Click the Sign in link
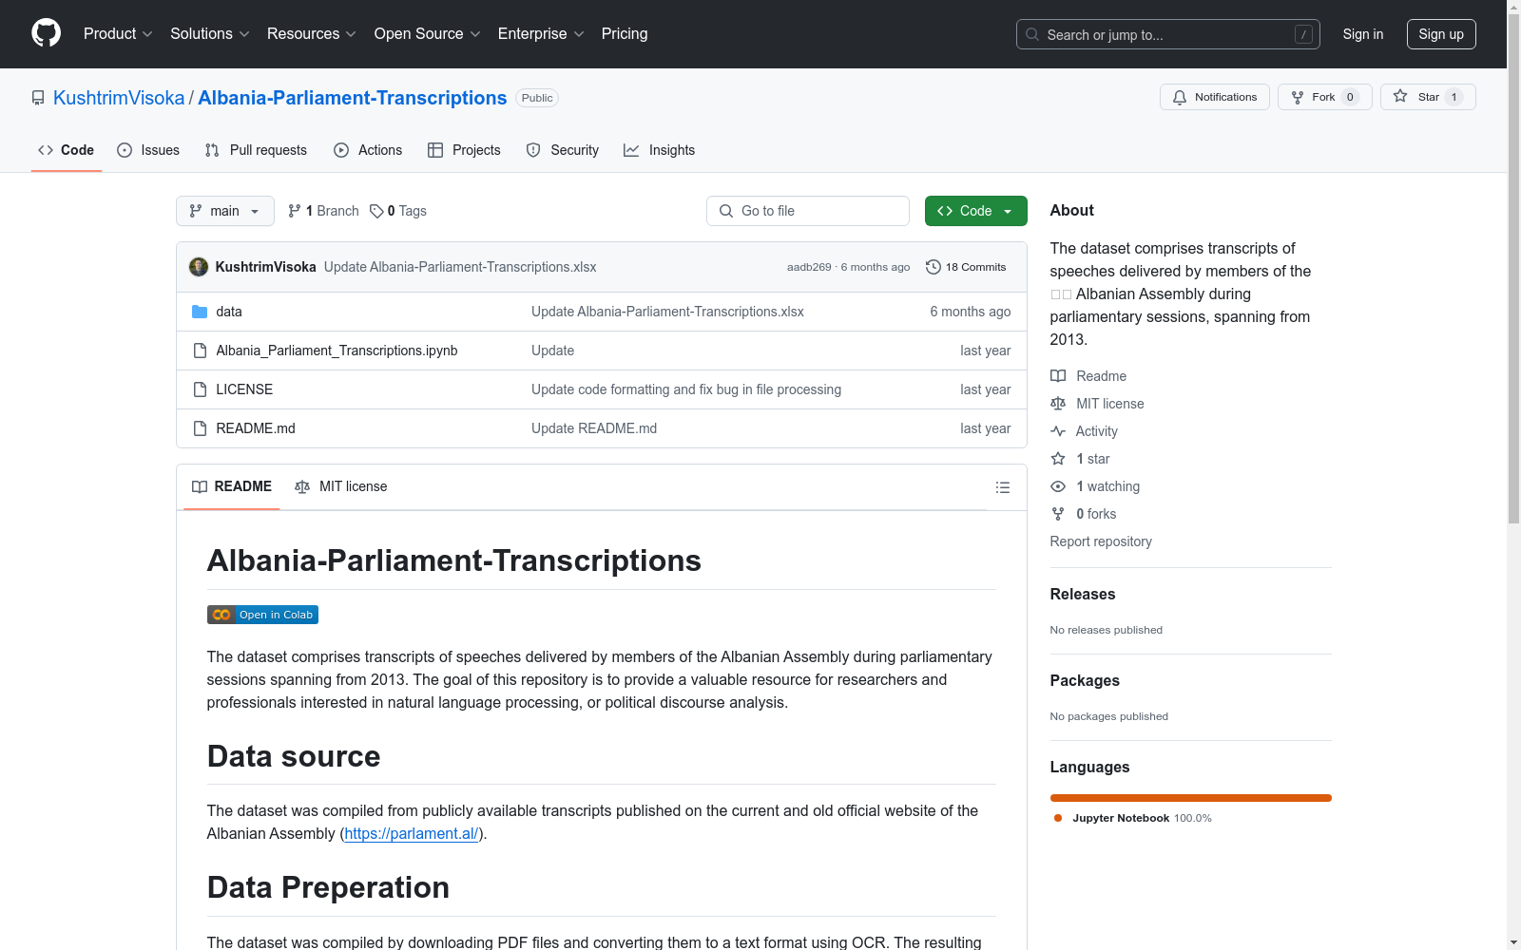The height and width of the screenshot is (950, 1521). [1363, 34]
